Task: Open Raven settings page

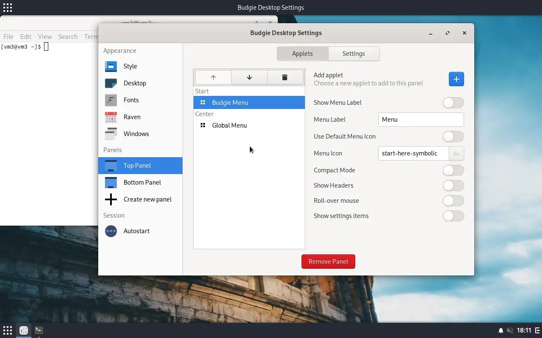Action: [x=140, y=117]
